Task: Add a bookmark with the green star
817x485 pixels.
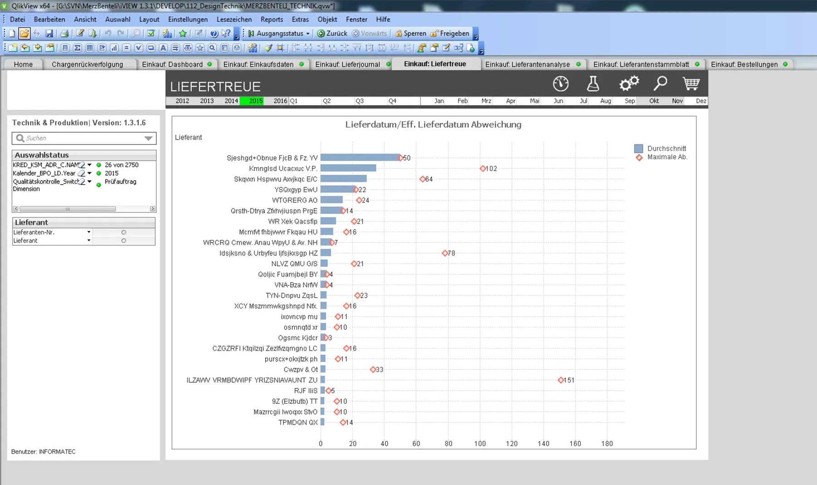Action: coord(183,34)
